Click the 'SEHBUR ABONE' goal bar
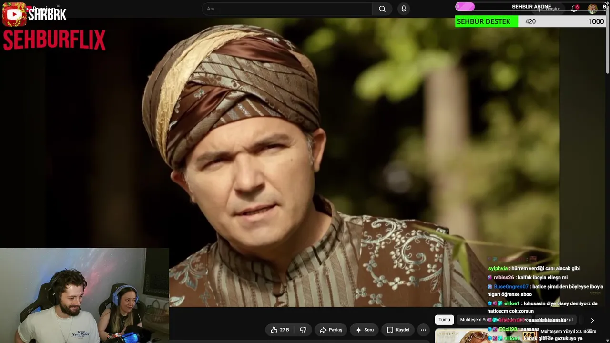Image resolution: width=610 pixels, height=343 pixels. click(530, 7)
